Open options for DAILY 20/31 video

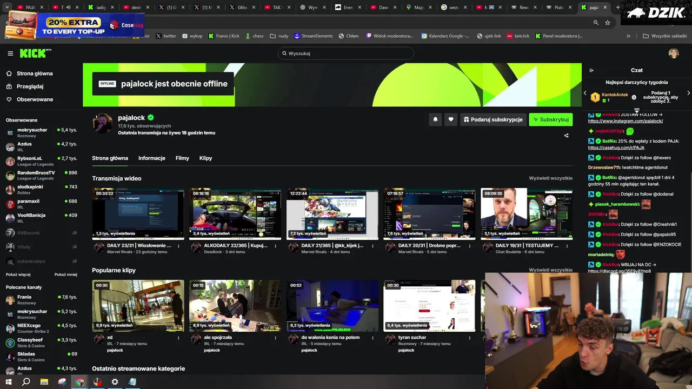click(x=469, y=246)
